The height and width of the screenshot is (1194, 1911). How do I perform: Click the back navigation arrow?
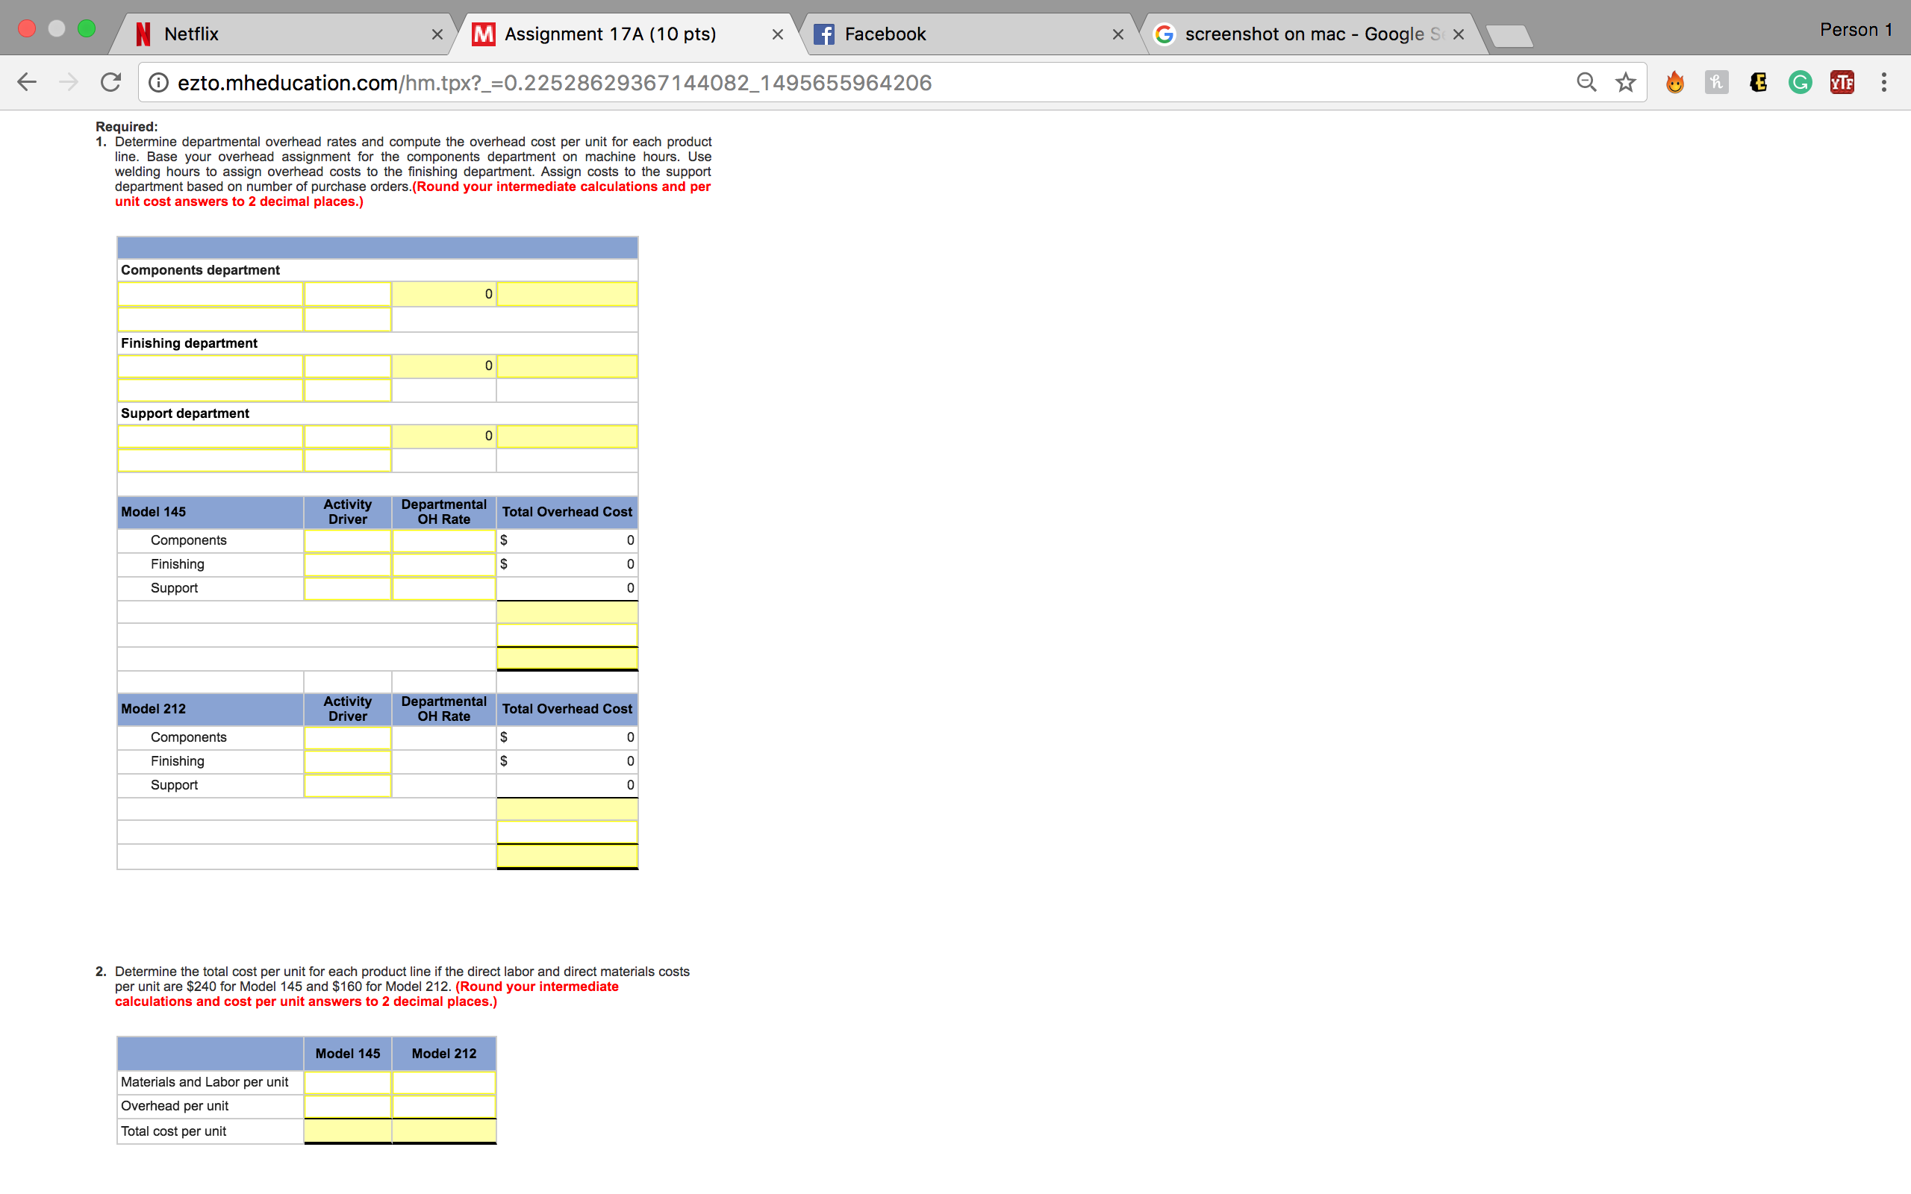point(27,82)
